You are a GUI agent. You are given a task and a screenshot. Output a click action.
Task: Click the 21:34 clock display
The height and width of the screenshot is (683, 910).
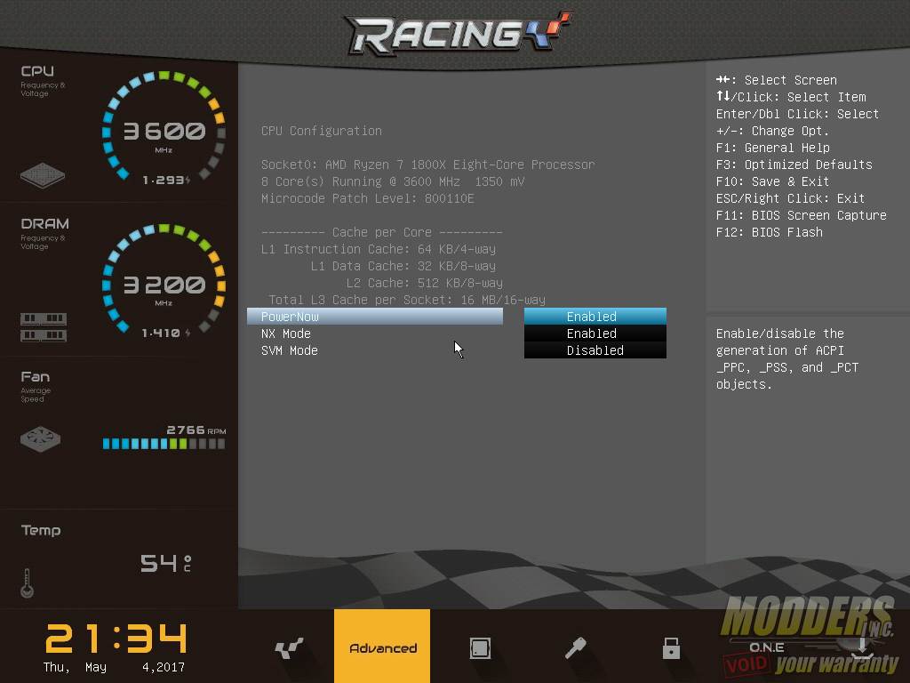point(116,639)
